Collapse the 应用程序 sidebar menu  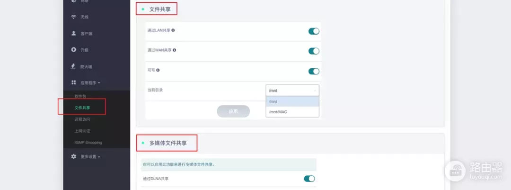[x=90, y=83]
